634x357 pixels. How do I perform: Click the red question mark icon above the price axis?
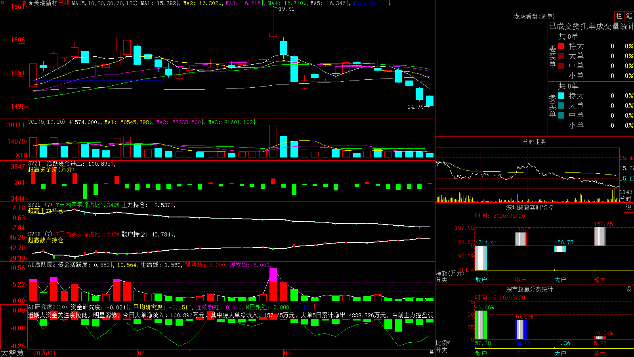pos(25,3)
